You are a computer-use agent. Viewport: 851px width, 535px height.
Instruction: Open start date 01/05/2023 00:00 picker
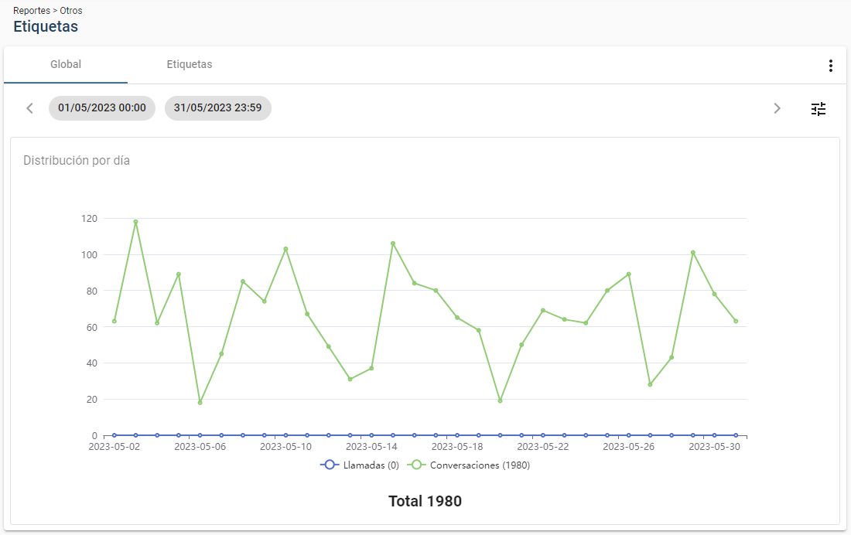[x=102, y=108]
